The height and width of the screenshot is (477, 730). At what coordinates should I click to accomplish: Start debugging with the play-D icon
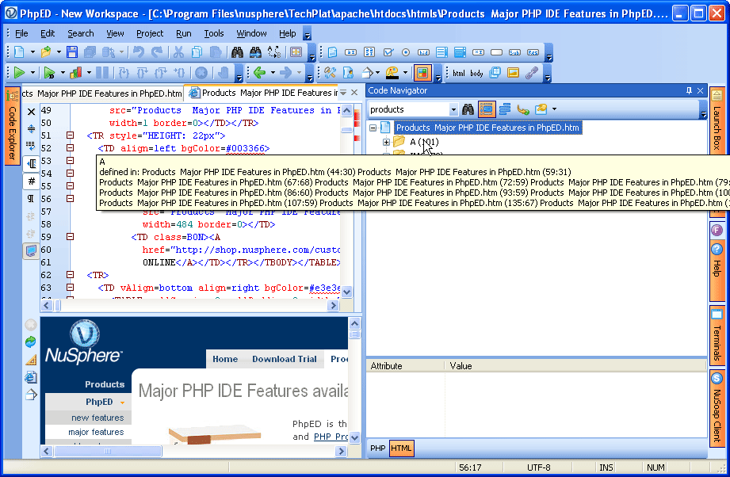(49, 73)
